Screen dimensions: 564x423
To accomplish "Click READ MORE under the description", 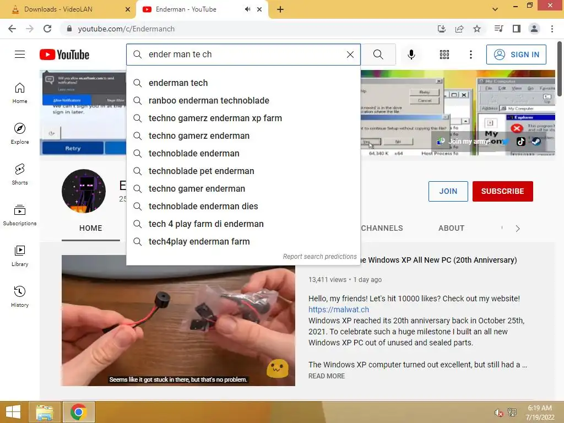I will click(x=326, y=376).
